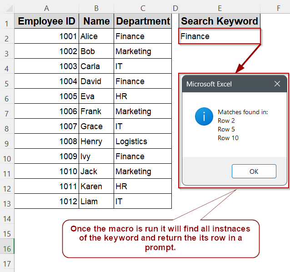Select the Search Keyword header cell
The width and height of the screenshot is (290, 272).
tap(220, 21)
